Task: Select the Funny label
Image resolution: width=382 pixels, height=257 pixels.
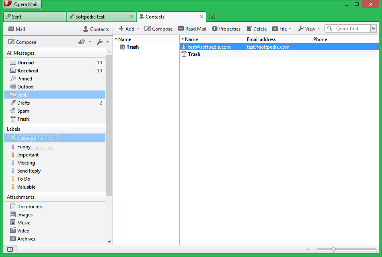Action: pos(55,147)
